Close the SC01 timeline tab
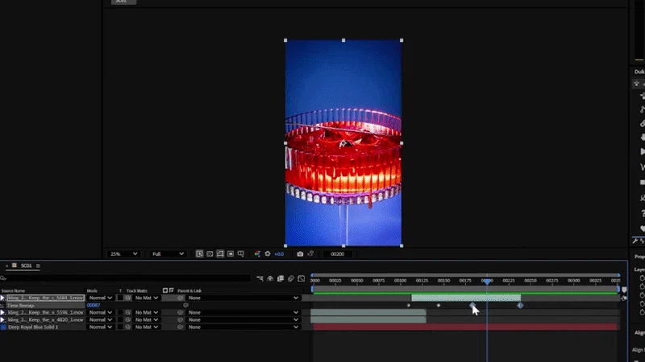This screenshot has width=645, height=362. click(6, 266)
